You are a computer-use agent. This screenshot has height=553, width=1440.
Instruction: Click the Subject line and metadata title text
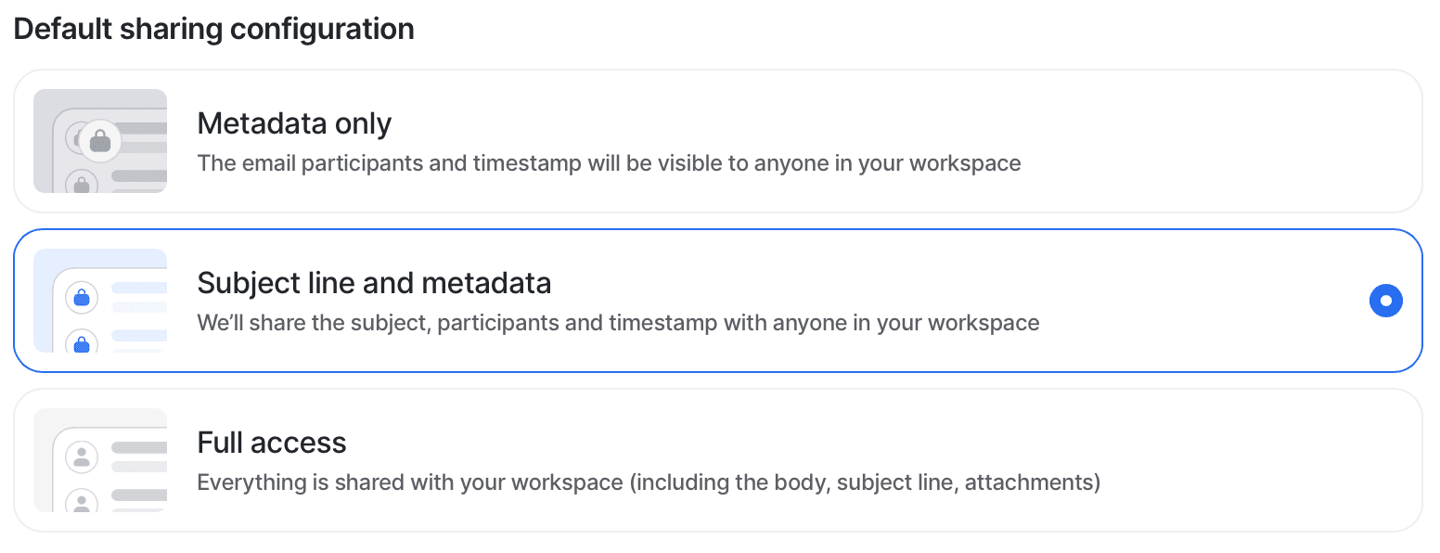pyautogui.click(x=374, y=283)
